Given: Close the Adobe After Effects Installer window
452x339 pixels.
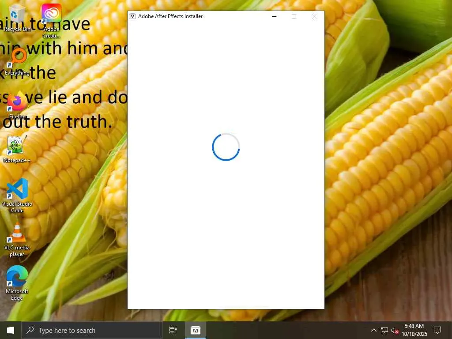Looking at the screenshot, I should [x=314, y=16].
